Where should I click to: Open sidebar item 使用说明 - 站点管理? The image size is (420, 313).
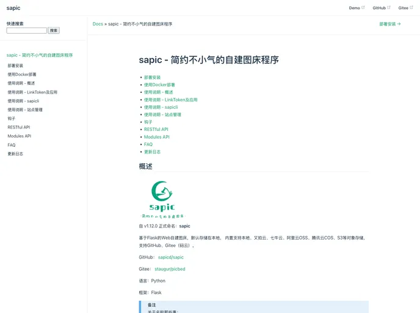25,109
